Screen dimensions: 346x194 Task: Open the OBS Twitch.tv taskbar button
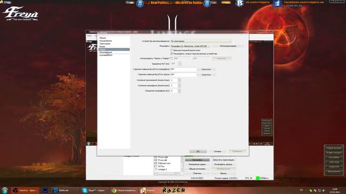pos(25,190)
